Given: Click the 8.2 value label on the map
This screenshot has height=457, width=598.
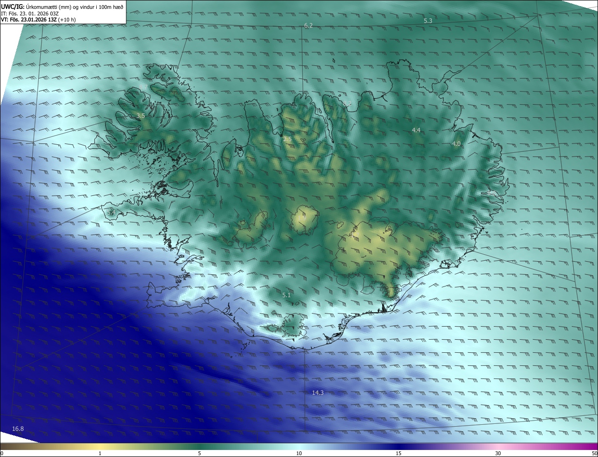Looking at the screenshot, I should (x=347, y=103).
